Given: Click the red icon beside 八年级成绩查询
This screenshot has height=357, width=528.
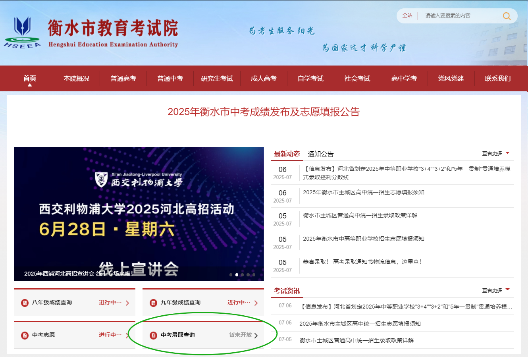Looking at the screenshot, I should click(25, 303).
